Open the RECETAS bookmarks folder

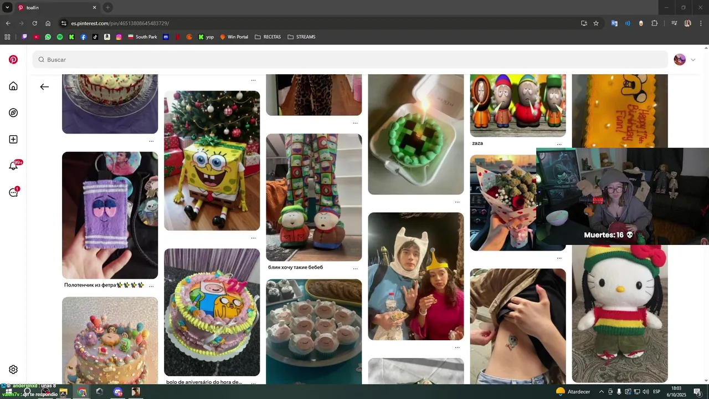(x=268, y=37)
